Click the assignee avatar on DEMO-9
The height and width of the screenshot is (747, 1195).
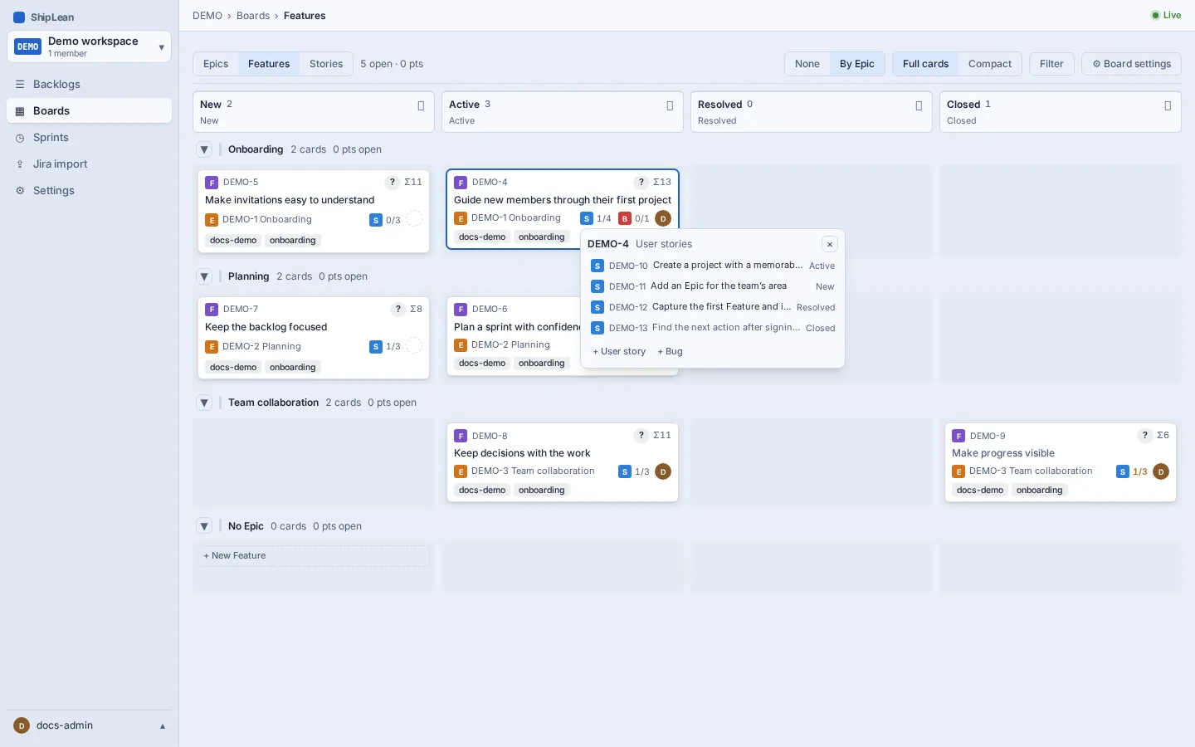(x=1161, y=471)
